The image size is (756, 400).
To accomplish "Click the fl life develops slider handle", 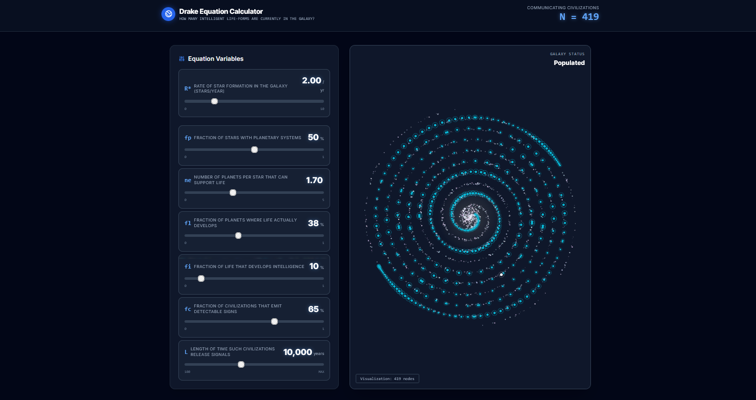I will pyautogui.click(x=238, y=235).
